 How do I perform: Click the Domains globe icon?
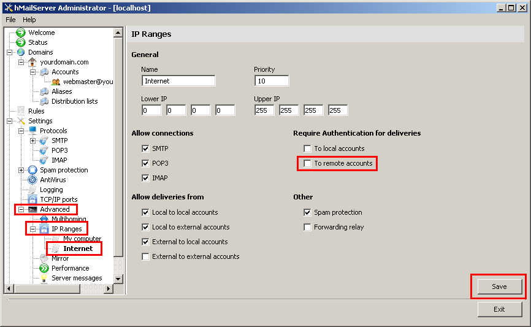click(21, 52)
